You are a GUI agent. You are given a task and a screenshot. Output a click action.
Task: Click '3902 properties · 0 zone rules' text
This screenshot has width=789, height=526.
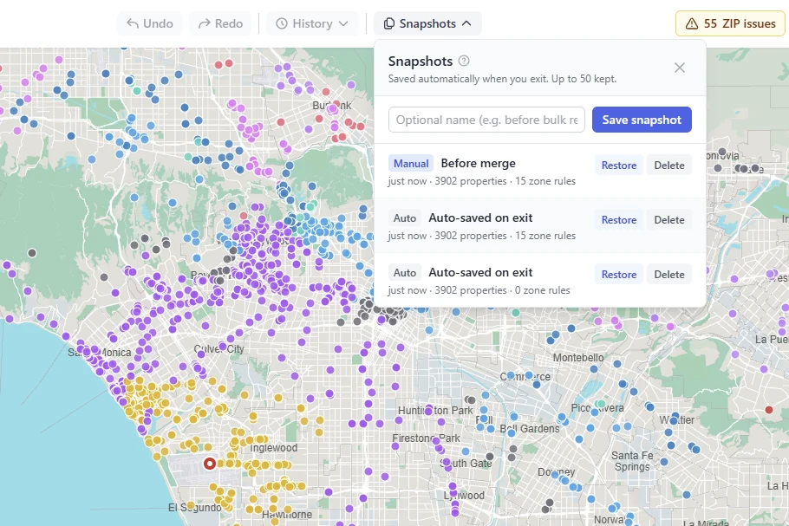pyautogui.click(x=502, y=290)
